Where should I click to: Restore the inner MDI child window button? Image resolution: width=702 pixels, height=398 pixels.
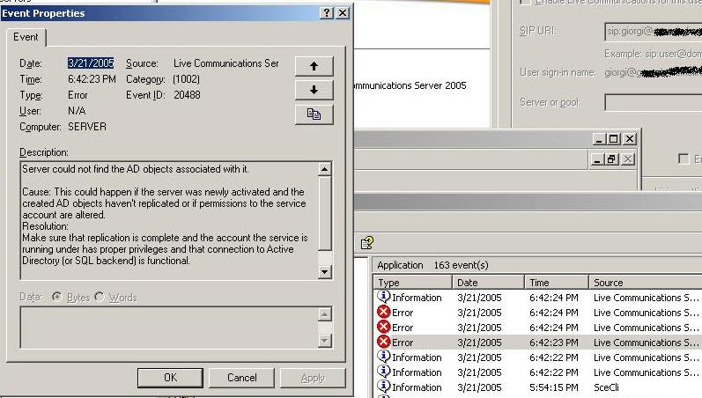pos(612,159)
